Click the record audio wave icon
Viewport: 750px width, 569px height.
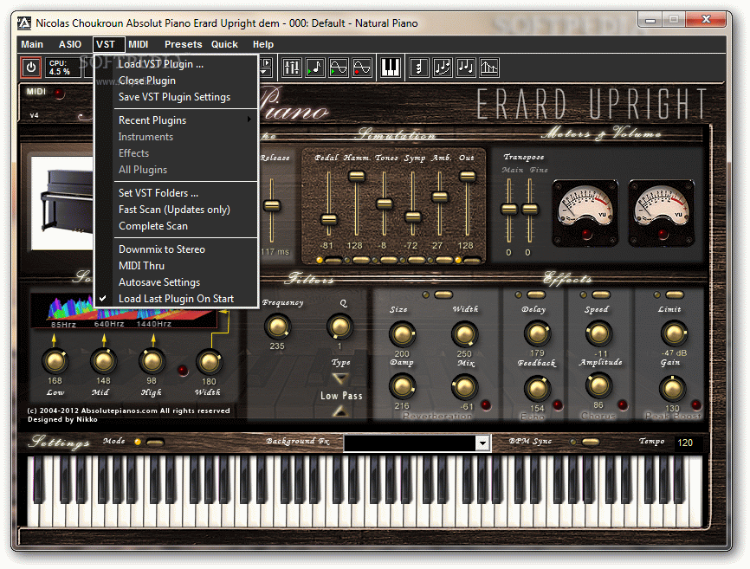[362, 68]
